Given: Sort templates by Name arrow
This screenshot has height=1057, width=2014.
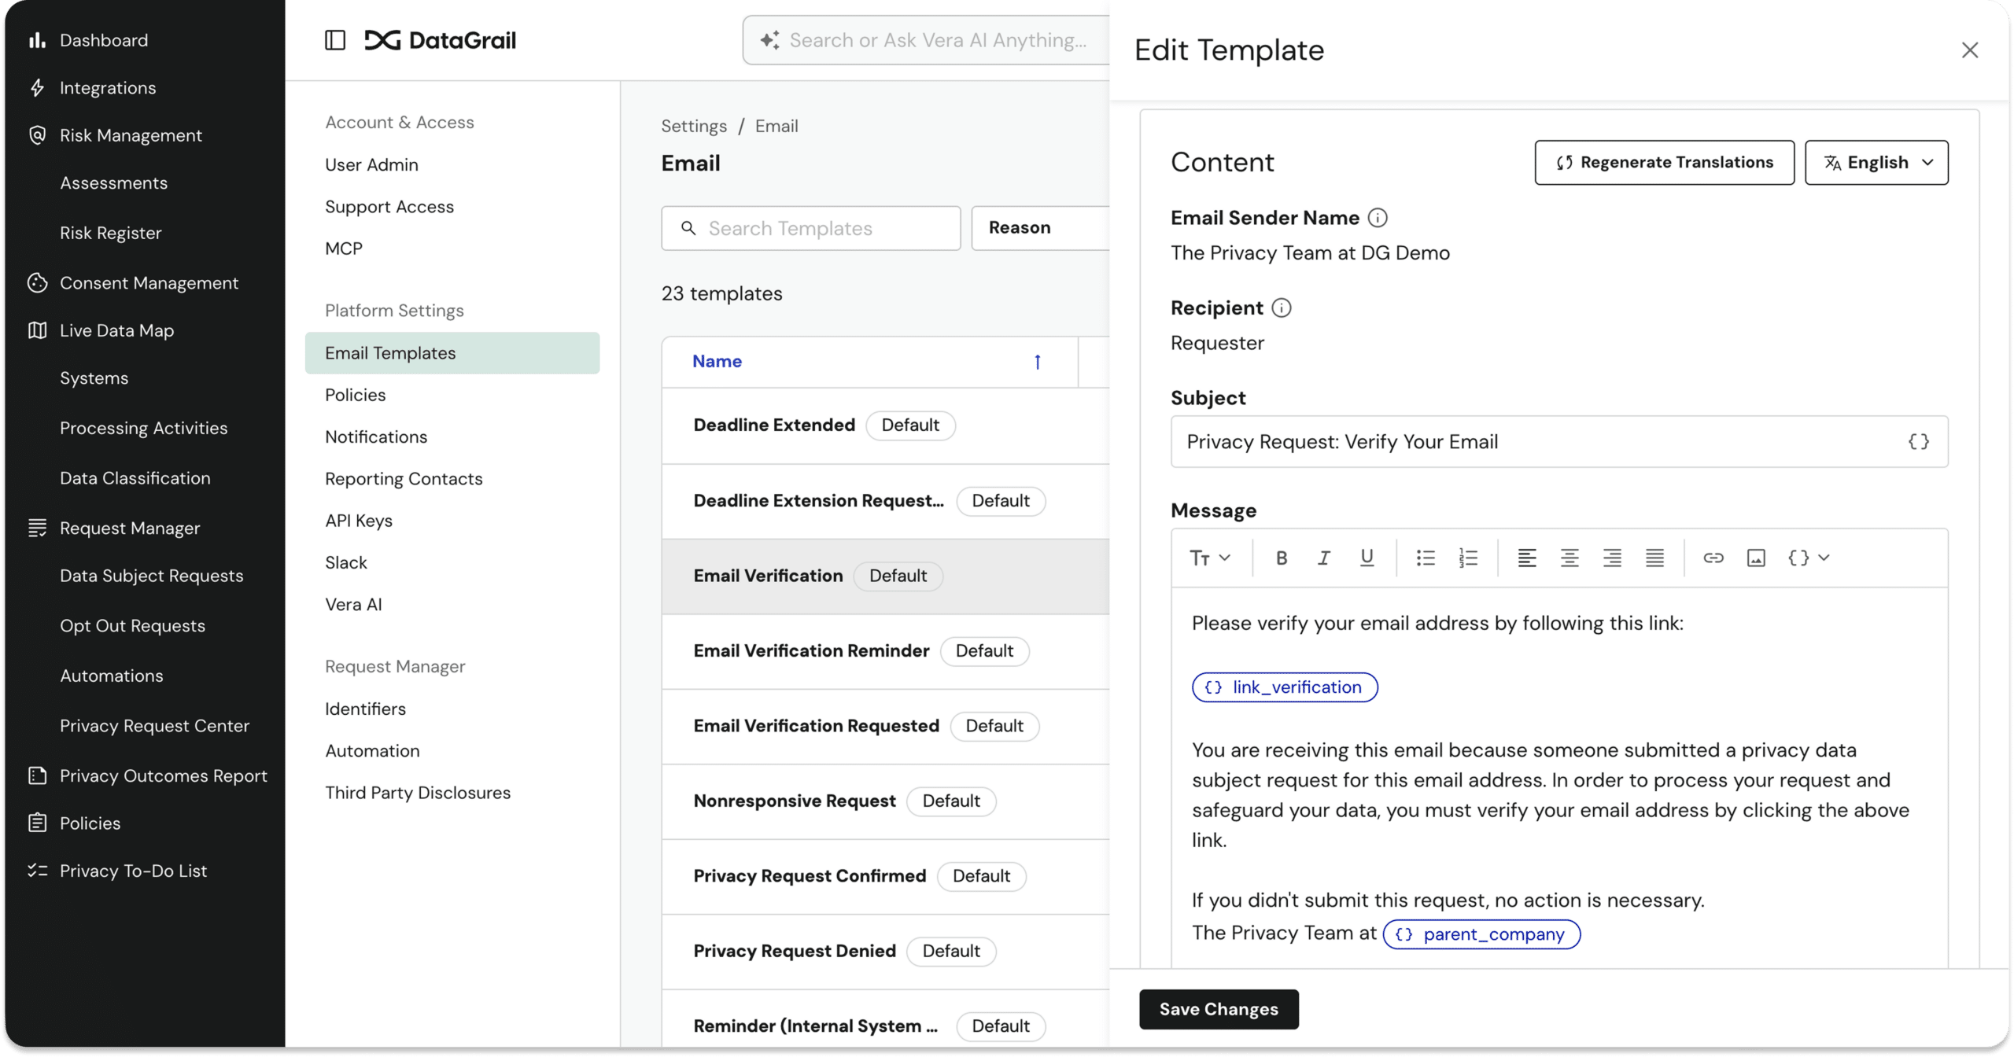Looking at the screenshot, I should point(1038,362).
